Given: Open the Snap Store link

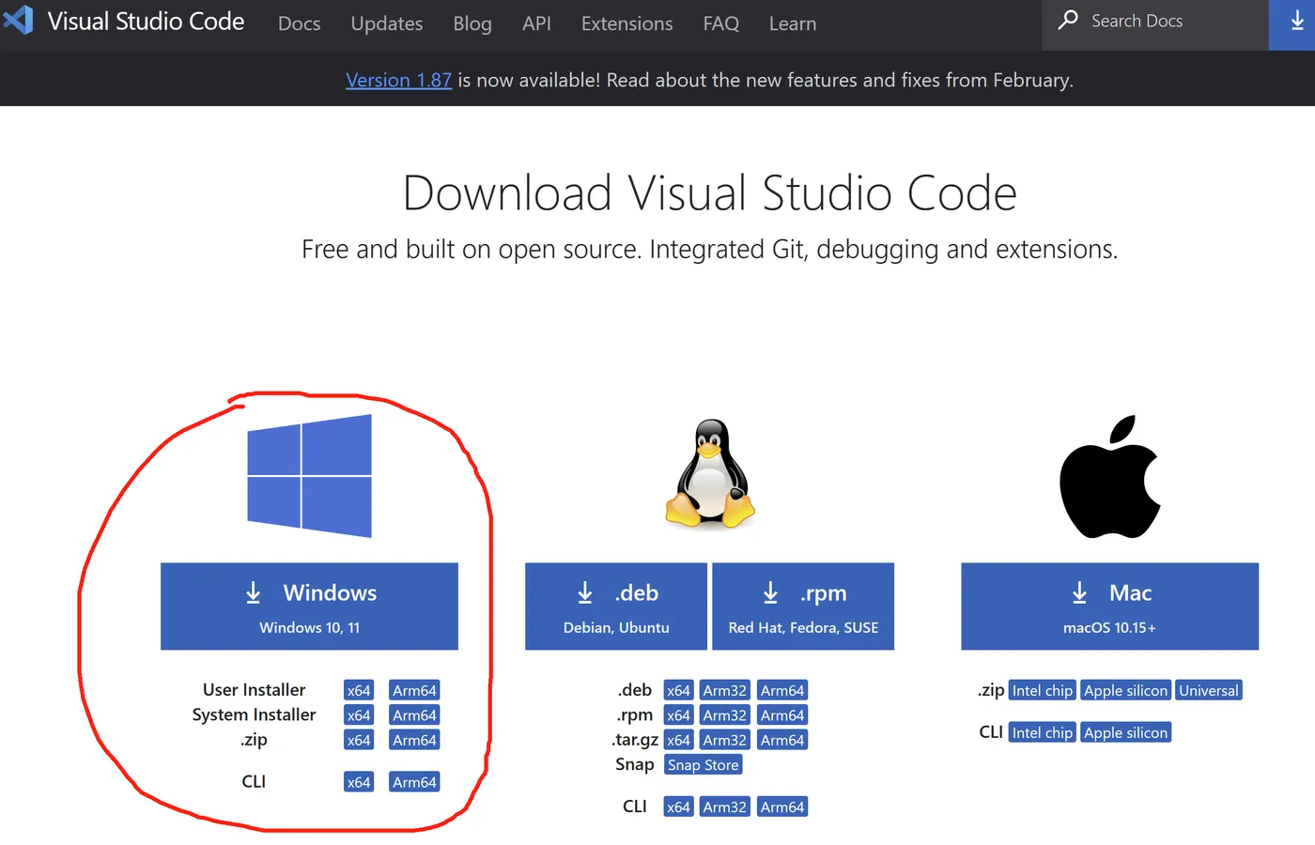Looking at the screenshot, I should click(703, 765).
